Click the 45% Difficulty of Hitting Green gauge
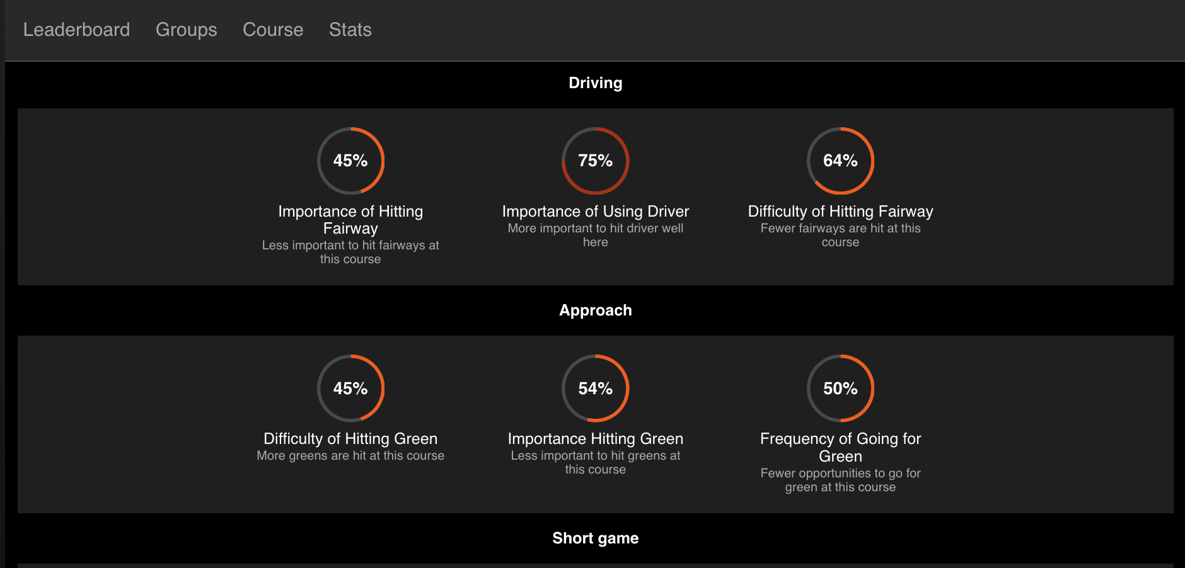The width and height of the screenshot is (1185, 568). click(x=350, y=389)
